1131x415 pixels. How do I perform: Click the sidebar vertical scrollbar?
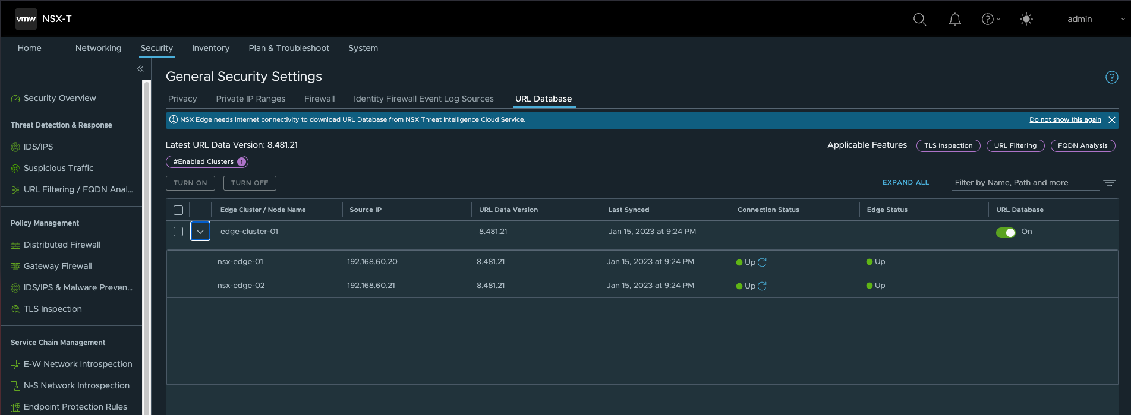146,248
